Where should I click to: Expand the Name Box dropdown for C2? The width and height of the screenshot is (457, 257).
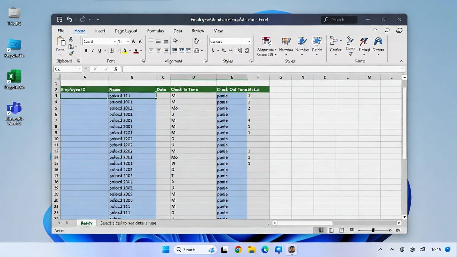[79, 69]
